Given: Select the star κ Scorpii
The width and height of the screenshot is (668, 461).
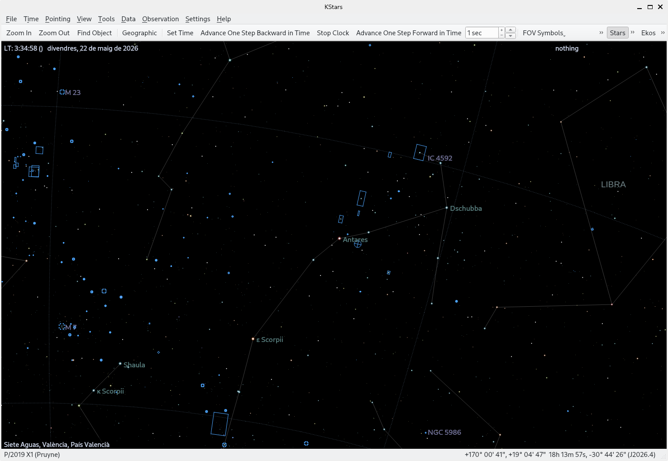Looking at the screenshot, I should tap(94, 390).
